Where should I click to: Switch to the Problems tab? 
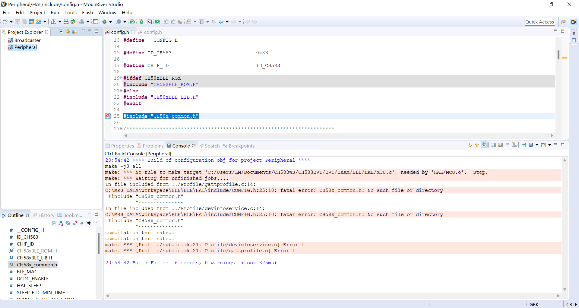(150, 146)
